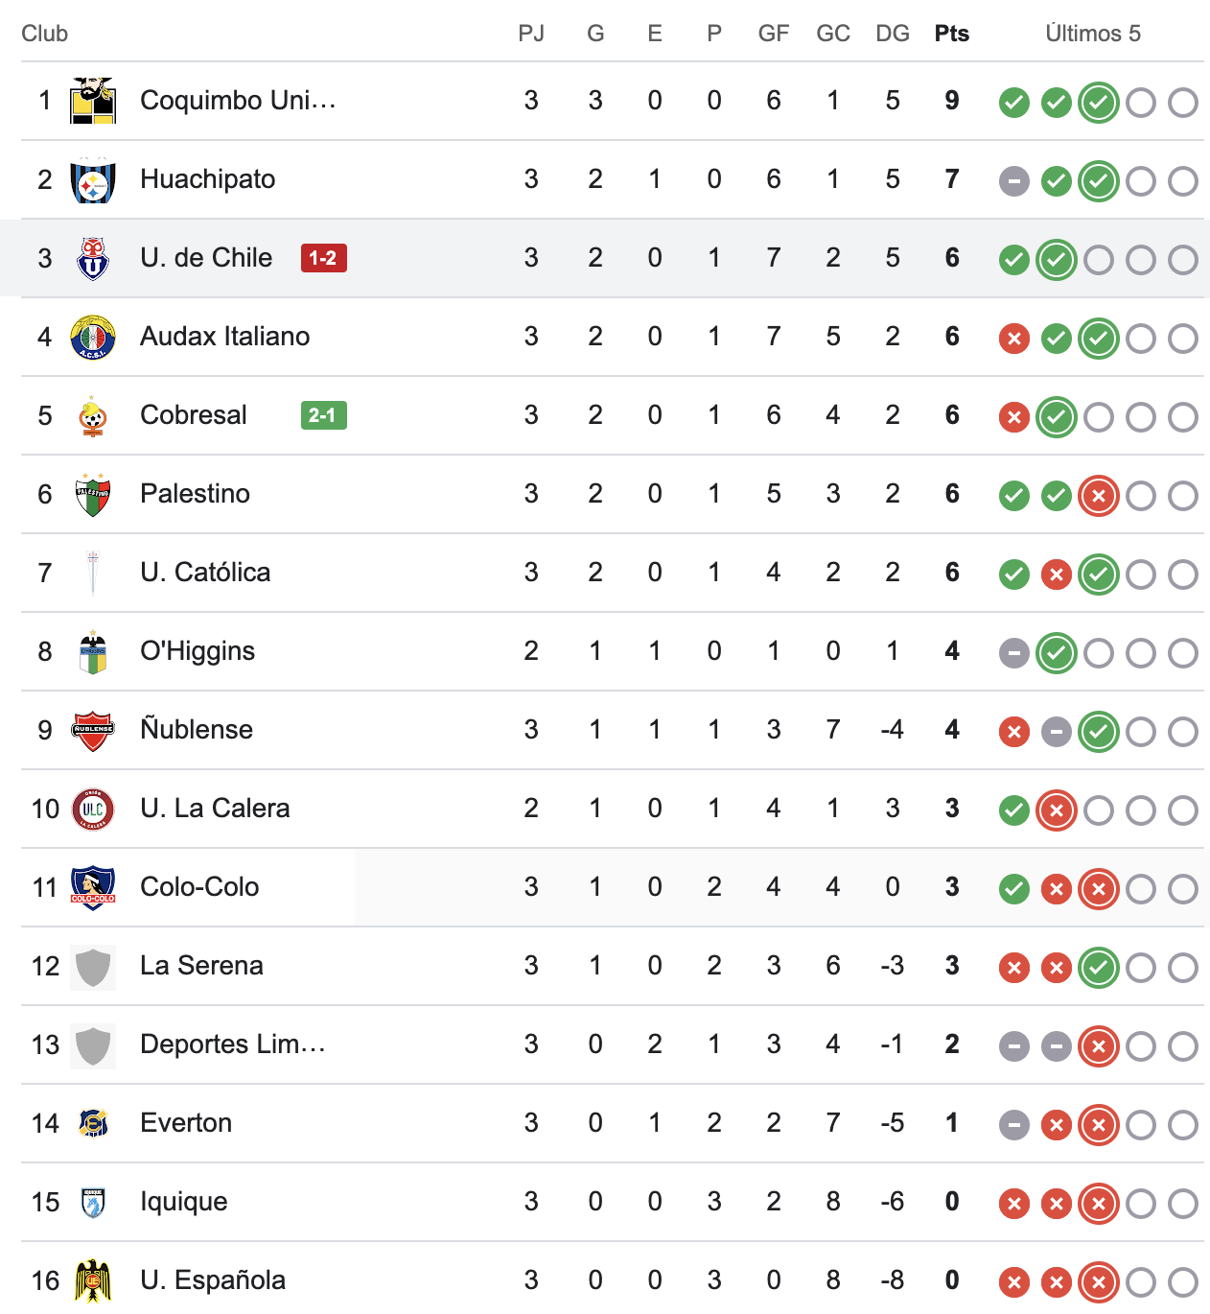Click the Palestino club crest
Image resolution: width=1210 pixels, height=1314 pixels.
pyautogui.click(x=93, y=495)
